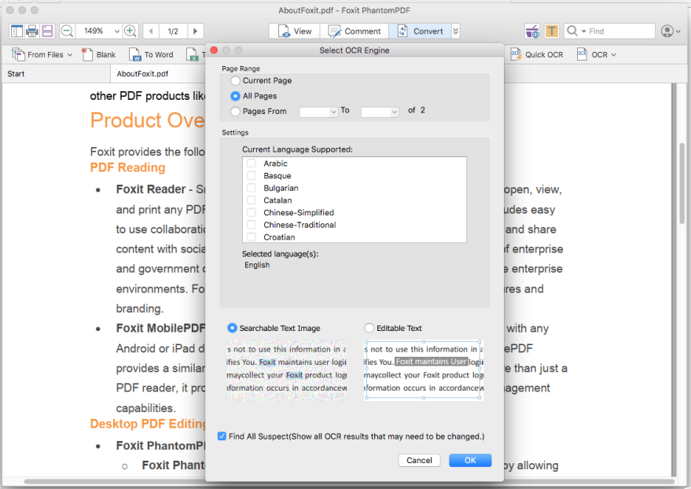Open the zoom percentage dropdown
The image size is (691, 489).
click(x=117, y=31)
